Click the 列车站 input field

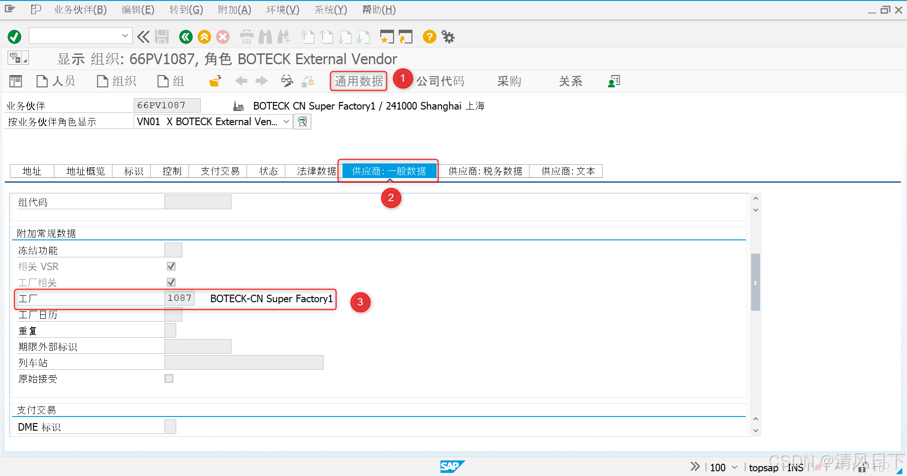(x=244, y=362)
